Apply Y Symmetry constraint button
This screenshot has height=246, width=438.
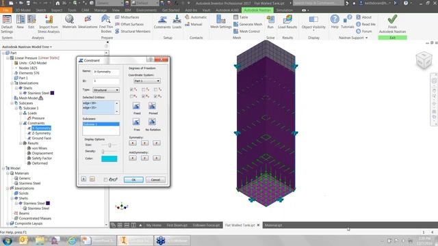pos(144,143)
